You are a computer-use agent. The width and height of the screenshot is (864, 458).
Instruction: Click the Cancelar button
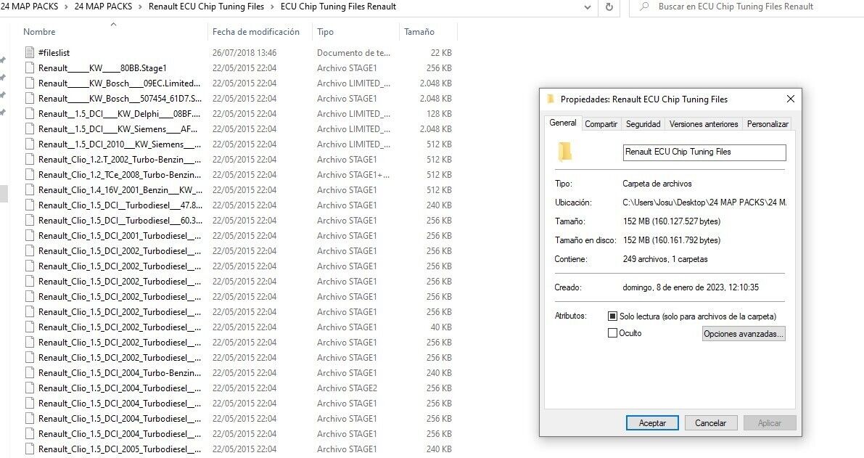tap(710, 422)
